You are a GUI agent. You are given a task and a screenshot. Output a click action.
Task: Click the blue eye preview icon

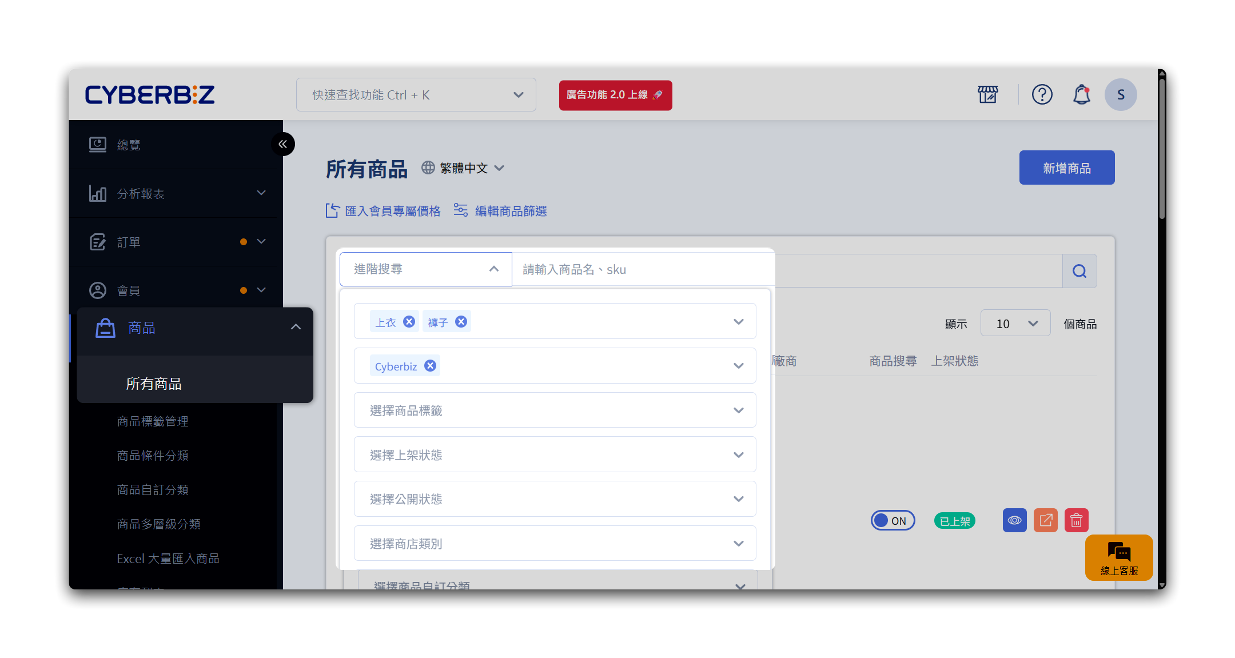click(1014, 520)
